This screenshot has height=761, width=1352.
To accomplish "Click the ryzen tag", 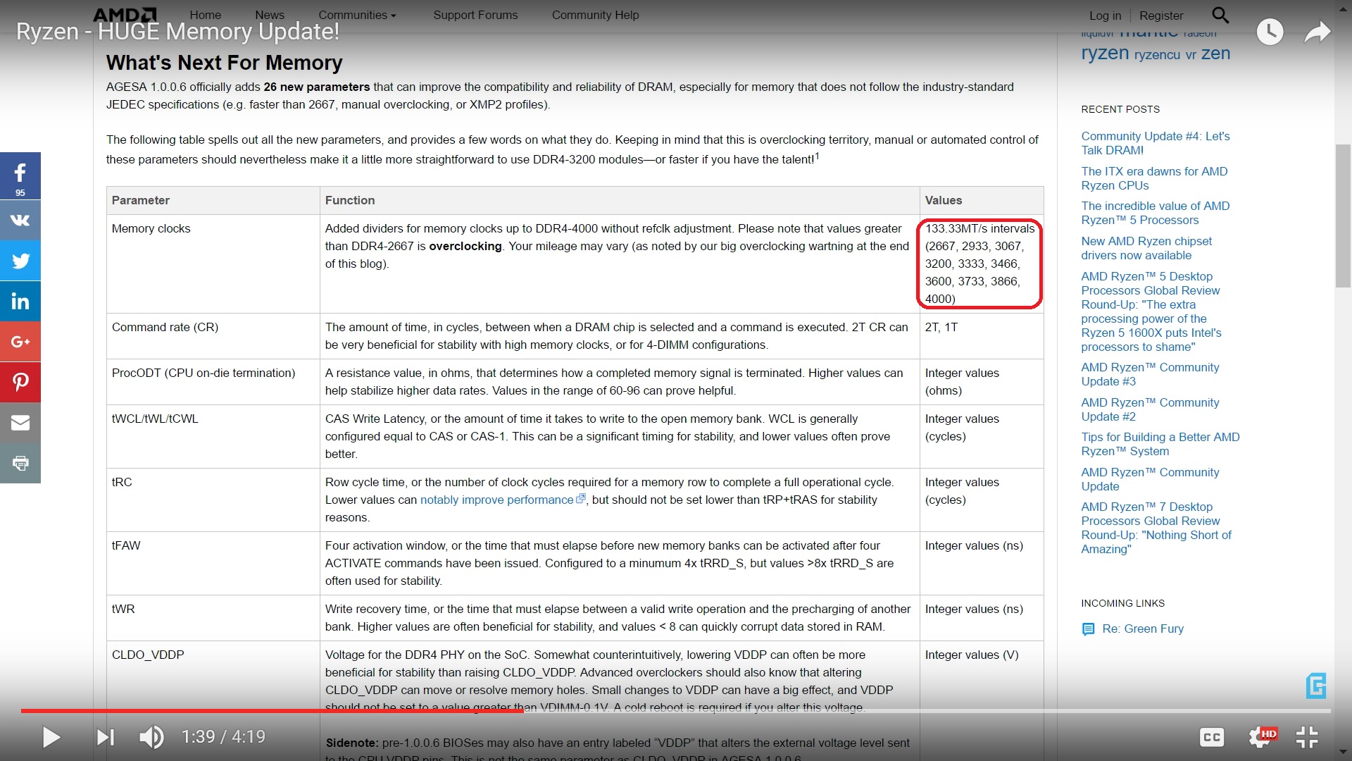I will click(1105, 53).
